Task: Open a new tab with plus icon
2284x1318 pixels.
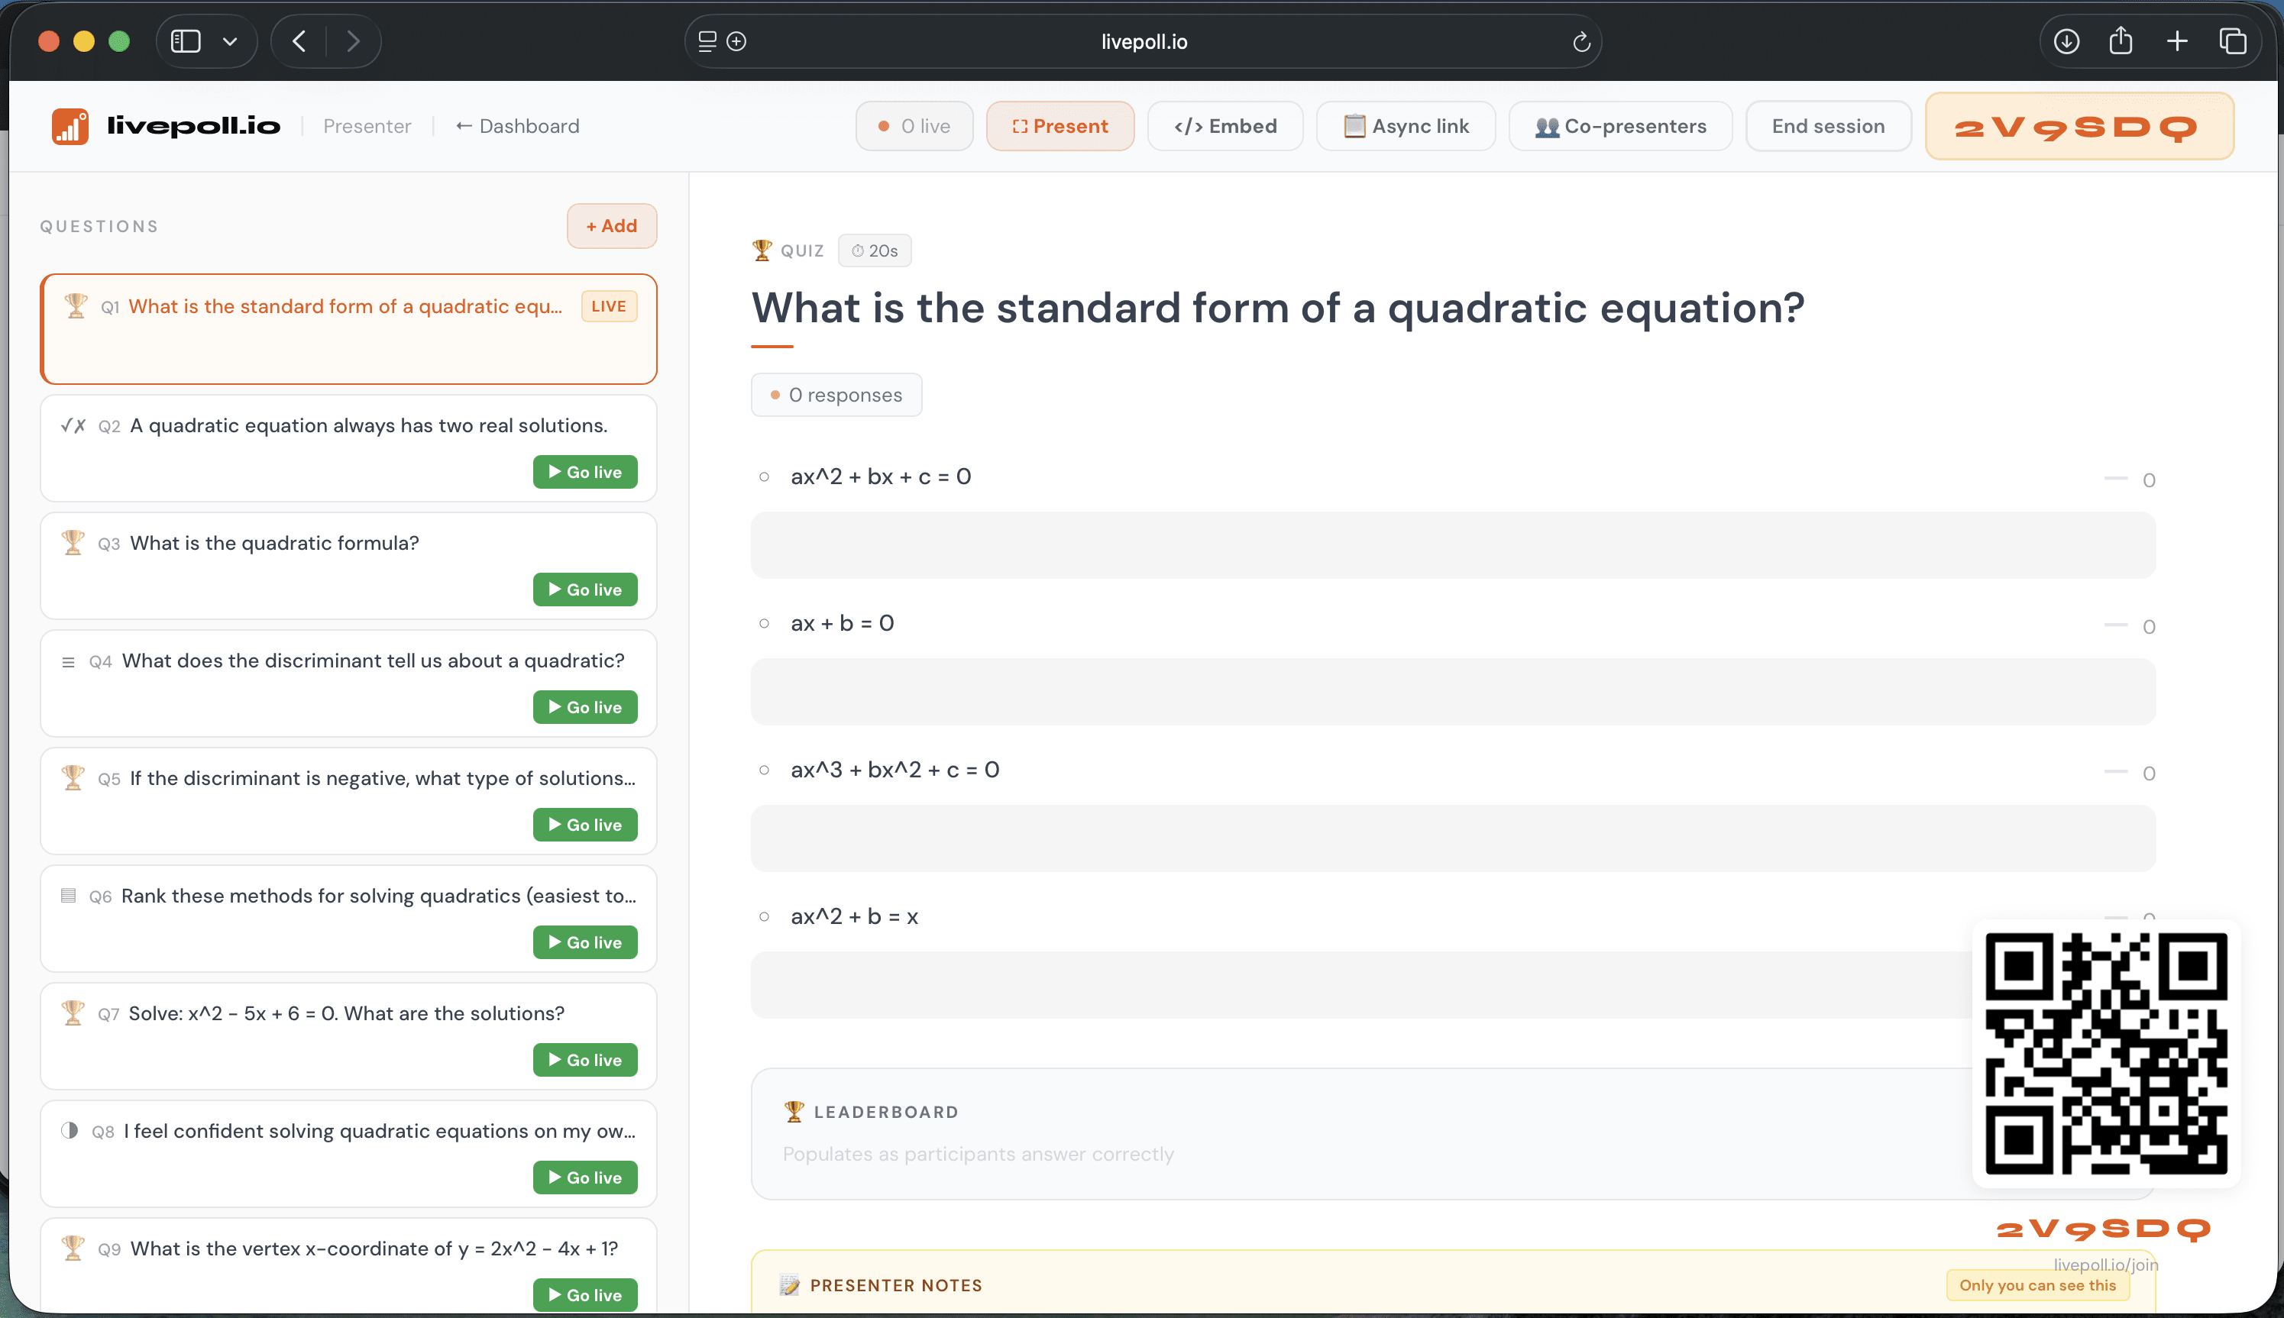Action: (2177, 42)
